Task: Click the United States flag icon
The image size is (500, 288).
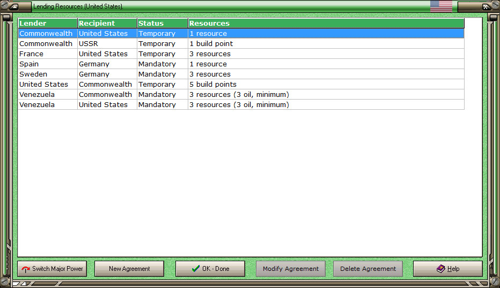Action: pyautogui.click(x=441, y=6)
